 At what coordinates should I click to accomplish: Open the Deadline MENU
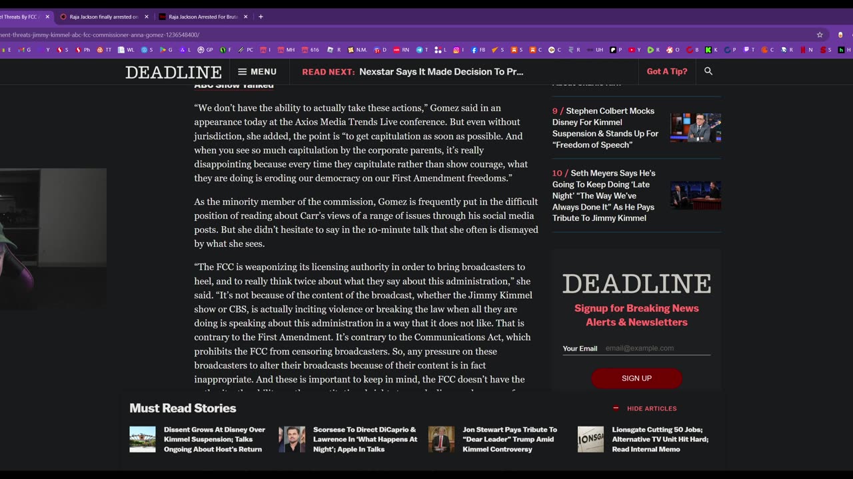coord(257,72)
